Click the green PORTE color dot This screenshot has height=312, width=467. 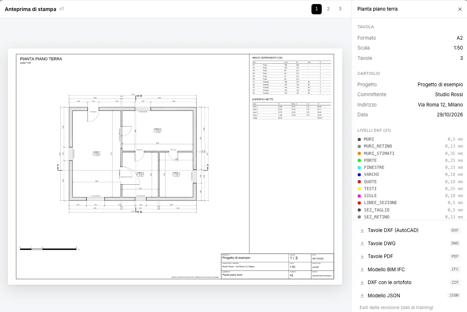pos(359,160)
